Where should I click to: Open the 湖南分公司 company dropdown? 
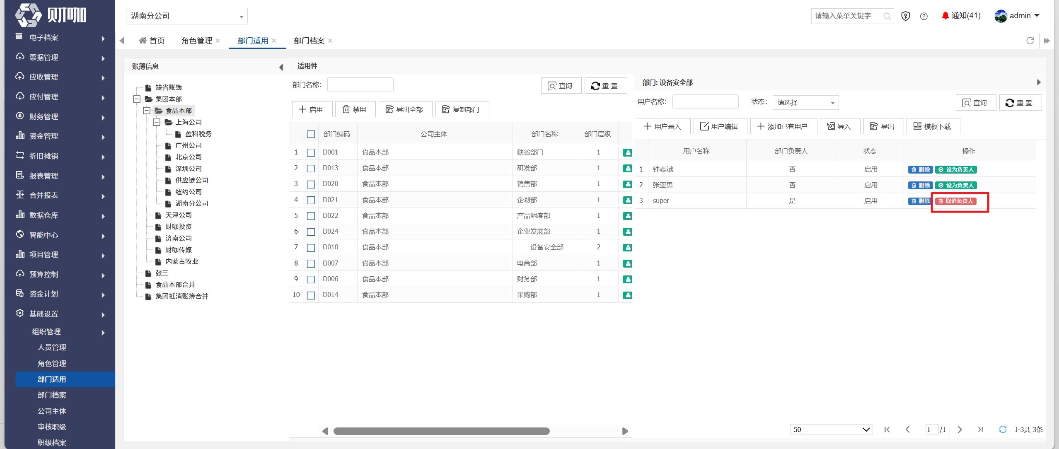[186, 16]
